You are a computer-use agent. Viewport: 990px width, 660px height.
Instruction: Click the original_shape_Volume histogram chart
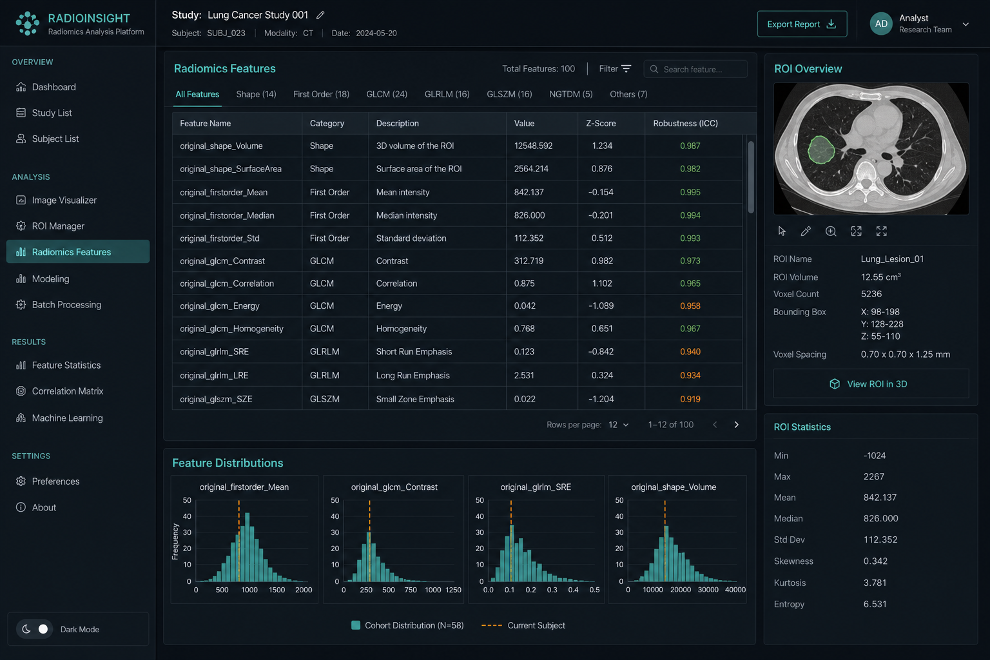[x=677, y=539]
